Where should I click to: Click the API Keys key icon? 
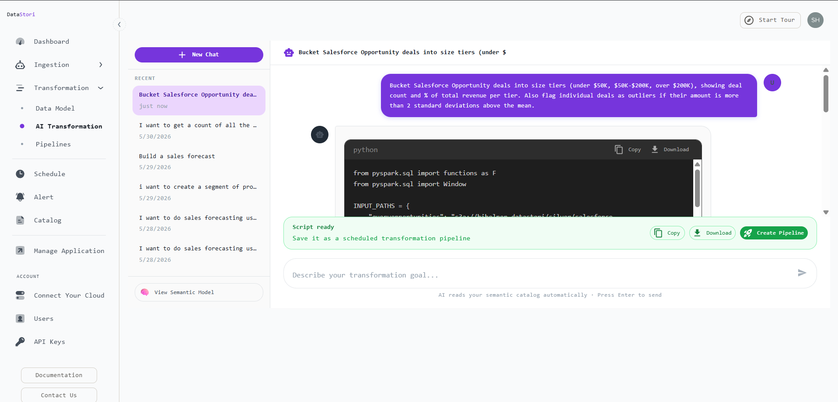tap(20, 342)
